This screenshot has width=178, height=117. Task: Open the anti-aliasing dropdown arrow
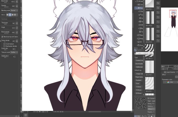click(17, 15)
